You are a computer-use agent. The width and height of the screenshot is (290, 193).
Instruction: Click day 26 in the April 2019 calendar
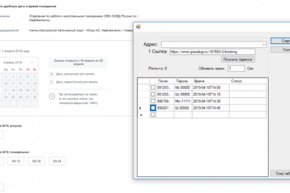tap(21, 97)
